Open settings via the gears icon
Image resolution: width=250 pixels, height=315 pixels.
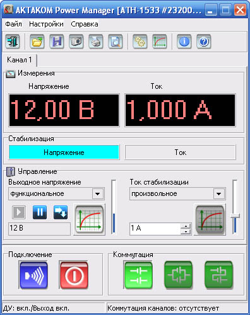[x=140, y=42]
